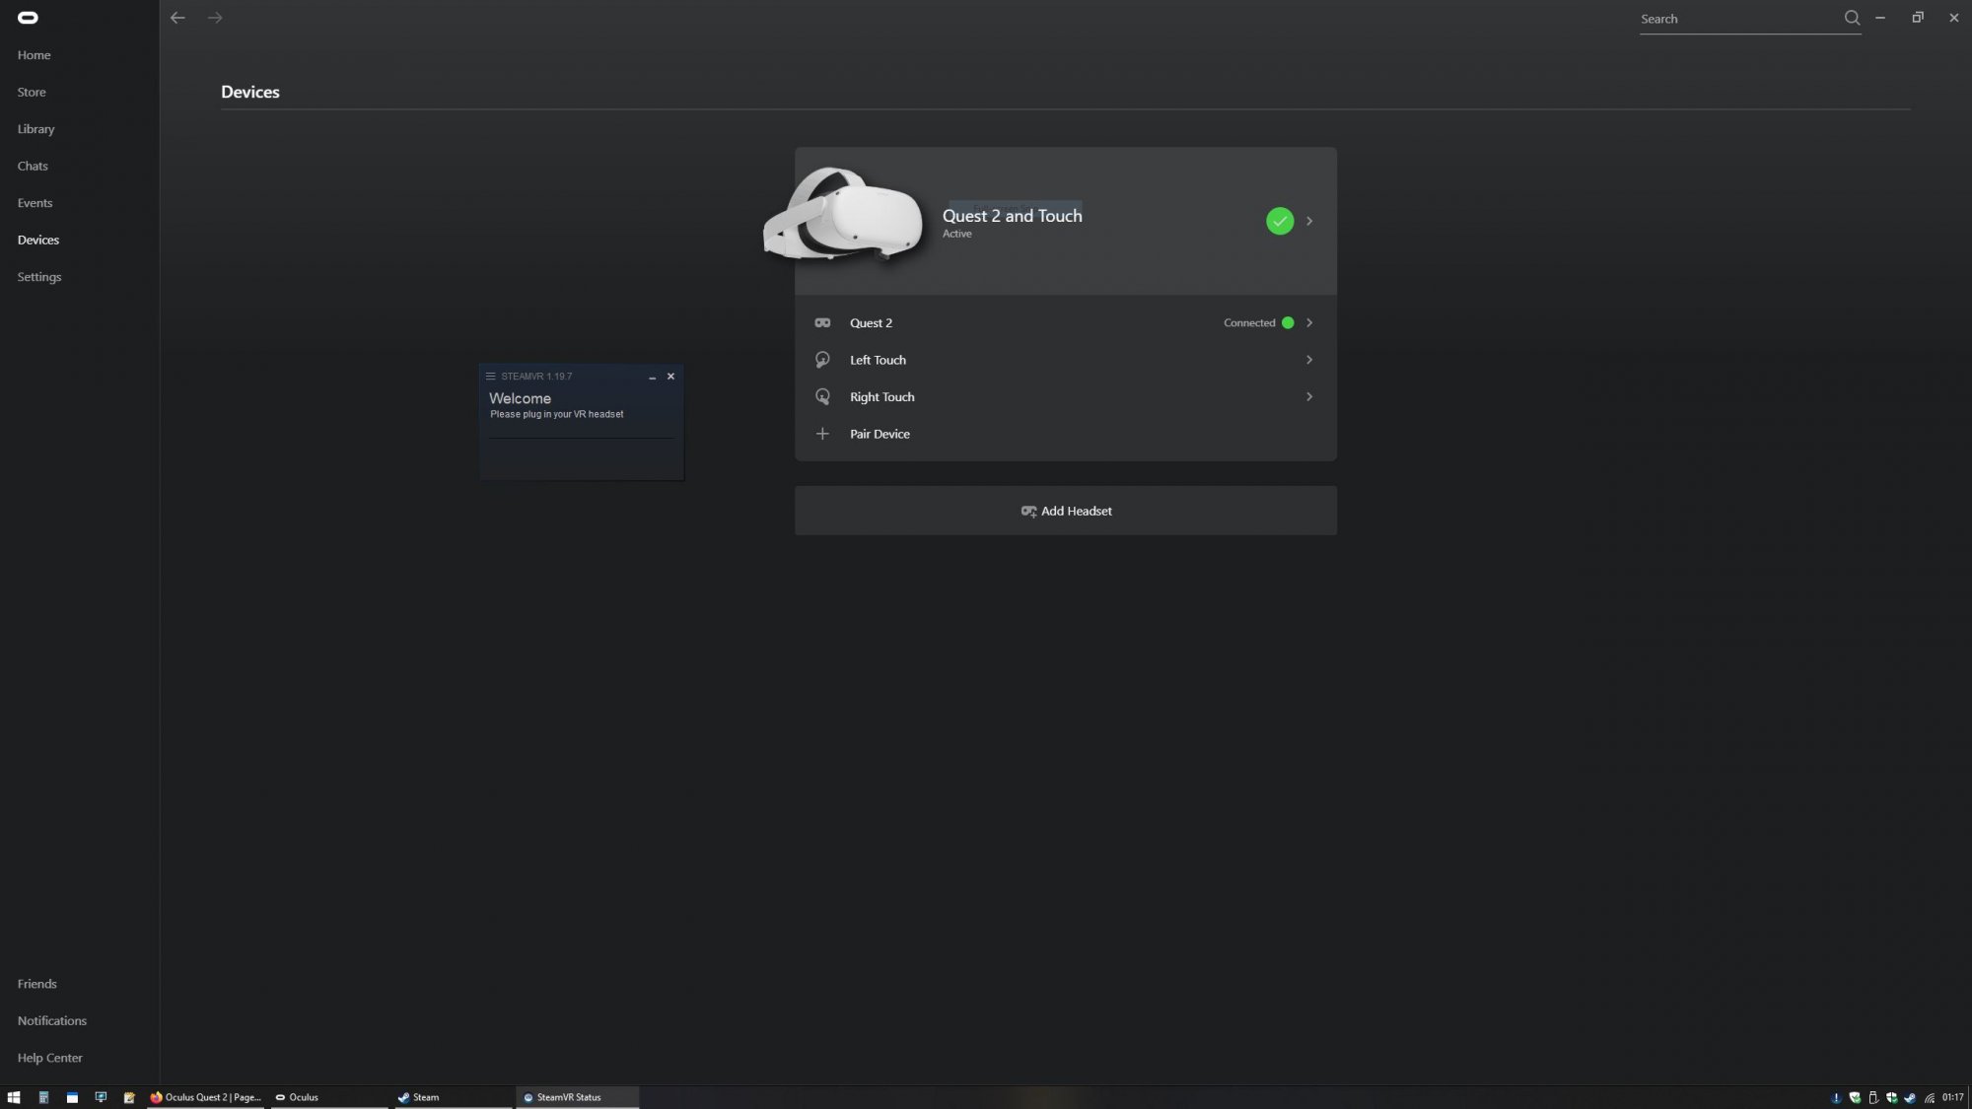Restore down the Oculus window

click(1918, 18)
